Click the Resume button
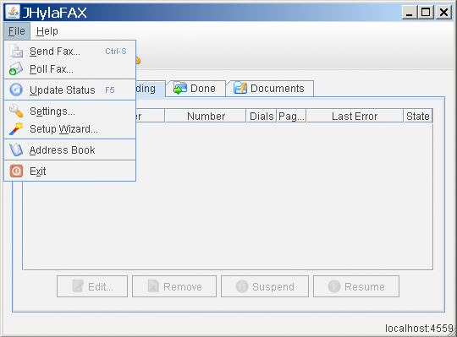 click(356, 286)
